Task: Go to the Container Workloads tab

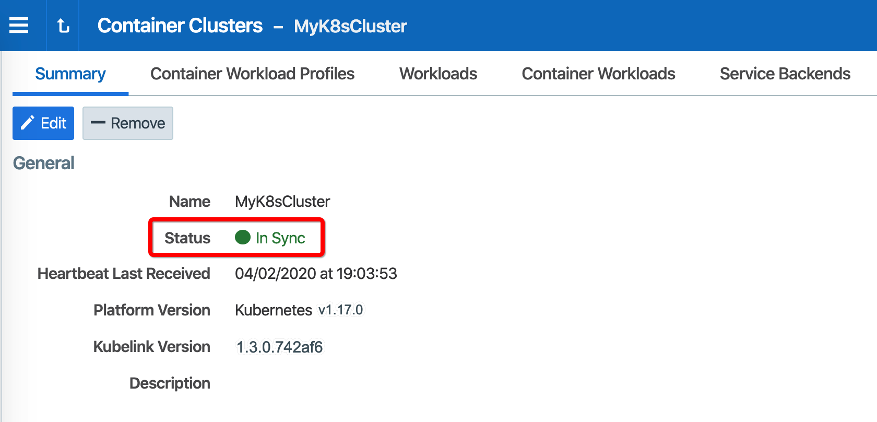Action: pyautogui.click(x=598, y=74)
